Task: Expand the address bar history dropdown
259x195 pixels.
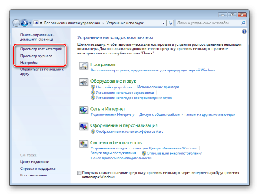Action: pos(163,23)
